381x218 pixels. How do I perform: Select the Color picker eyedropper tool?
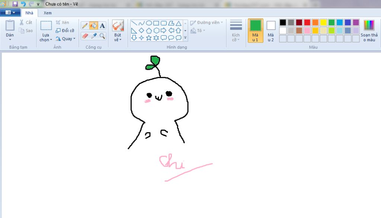(93, 36)
